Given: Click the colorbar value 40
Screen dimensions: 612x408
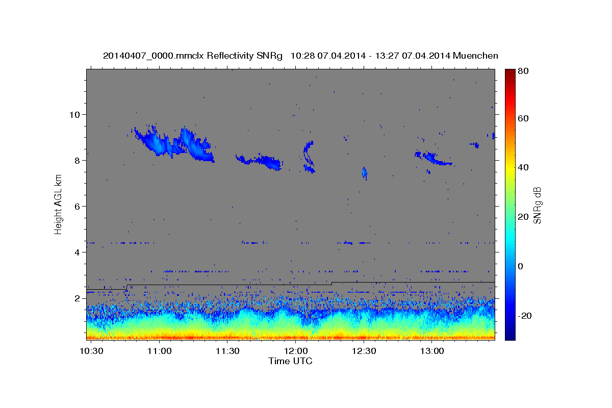Looking at the screenshot, I should click(523, 167).
